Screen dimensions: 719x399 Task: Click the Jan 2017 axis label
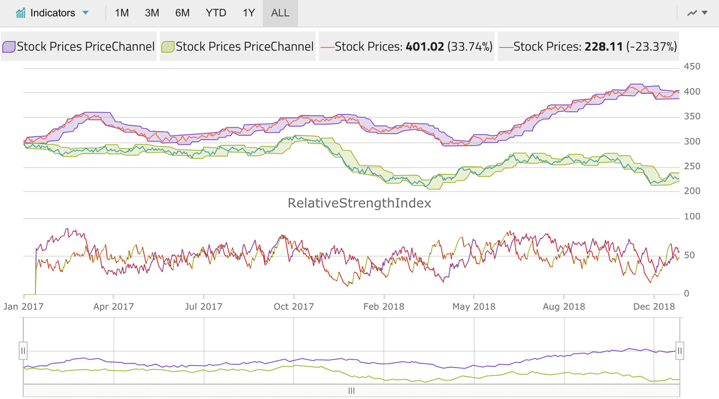point(24,306)
